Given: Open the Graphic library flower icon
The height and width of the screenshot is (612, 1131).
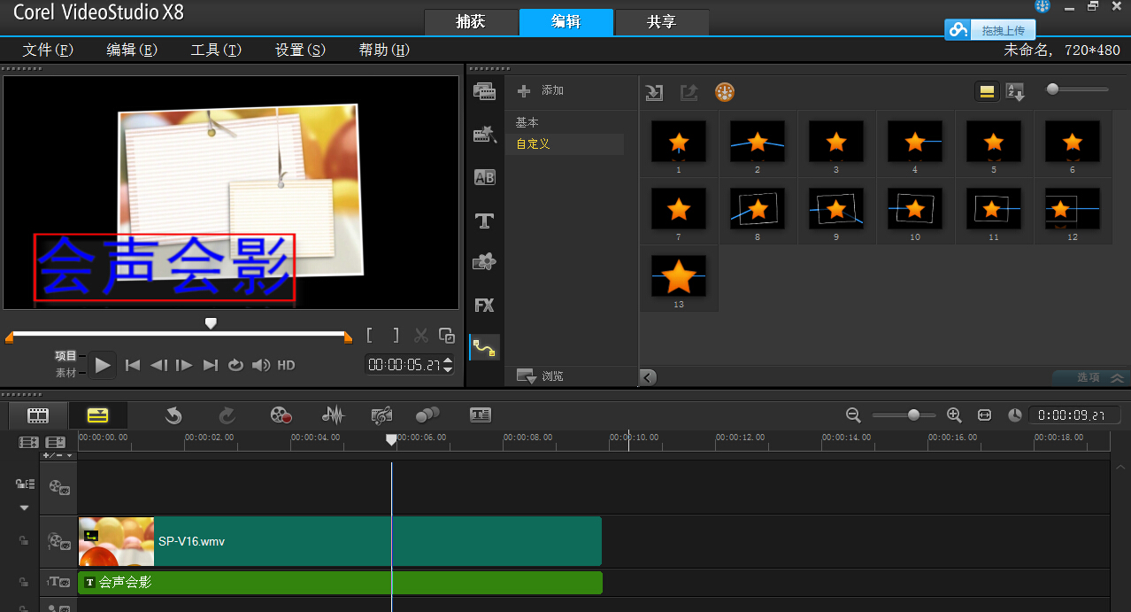Looking at the screenshot, I should [484, 262].
